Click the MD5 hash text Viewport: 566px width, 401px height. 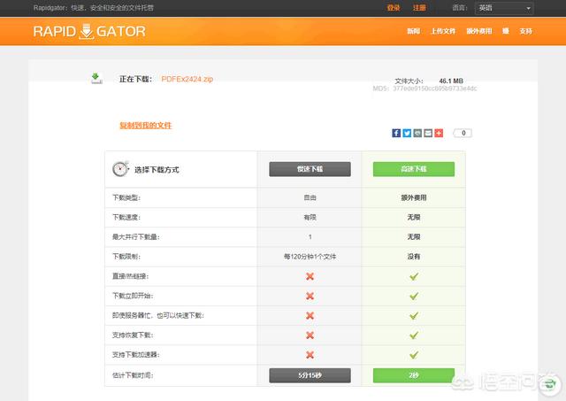pyautogui.click(x=424, y=89)
